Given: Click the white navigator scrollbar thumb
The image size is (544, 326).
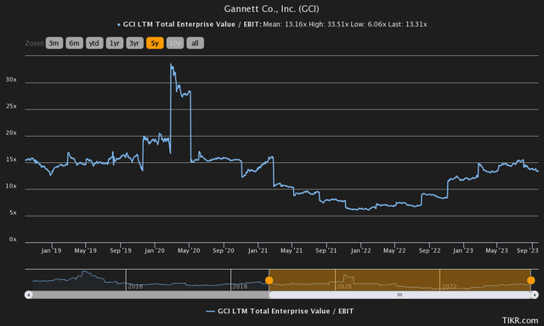Looking at the screenshot, I should [399, 295].
